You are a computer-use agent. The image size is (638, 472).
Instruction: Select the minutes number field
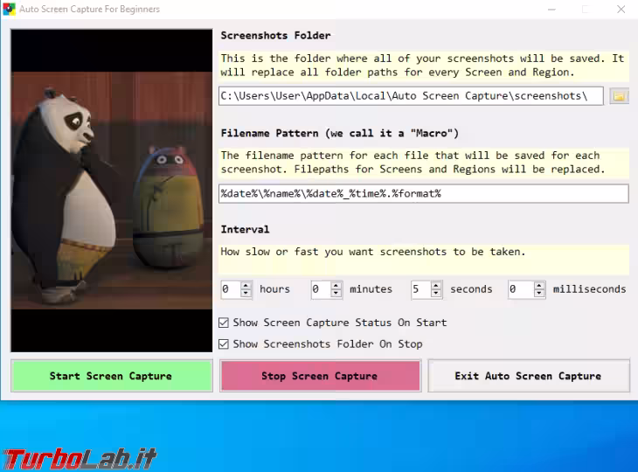click(x=321, y=289)
